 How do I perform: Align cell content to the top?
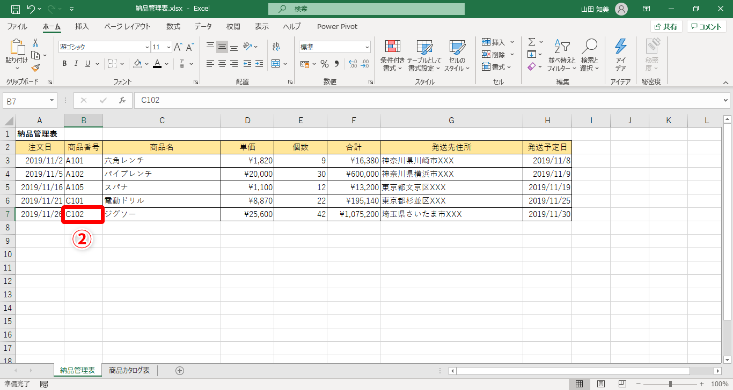(210, 47)
